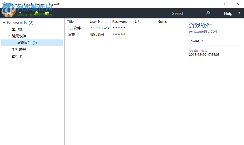Collapse the Passwords root node
244x145 pixels.
[4, 23]
